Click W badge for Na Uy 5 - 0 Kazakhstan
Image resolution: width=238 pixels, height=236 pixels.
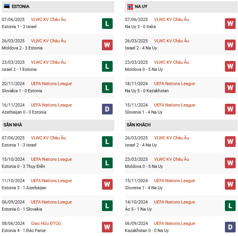pyautogui.click(x=230, y=88)
